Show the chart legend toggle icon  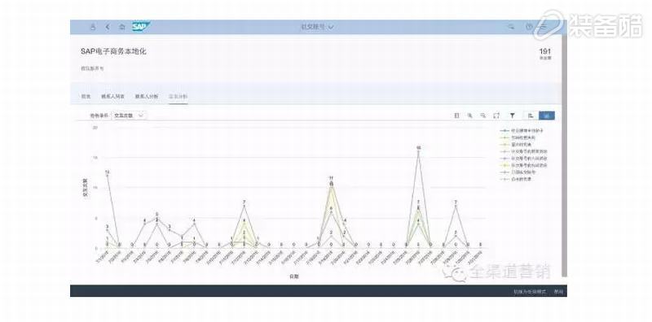click(x=456, y=115)
